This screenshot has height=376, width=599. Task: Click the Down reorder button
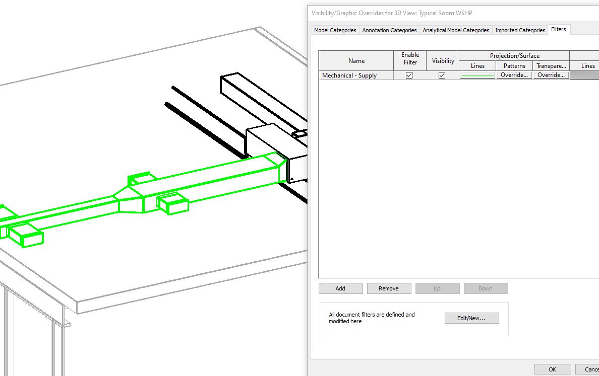(x=486, y=288)
